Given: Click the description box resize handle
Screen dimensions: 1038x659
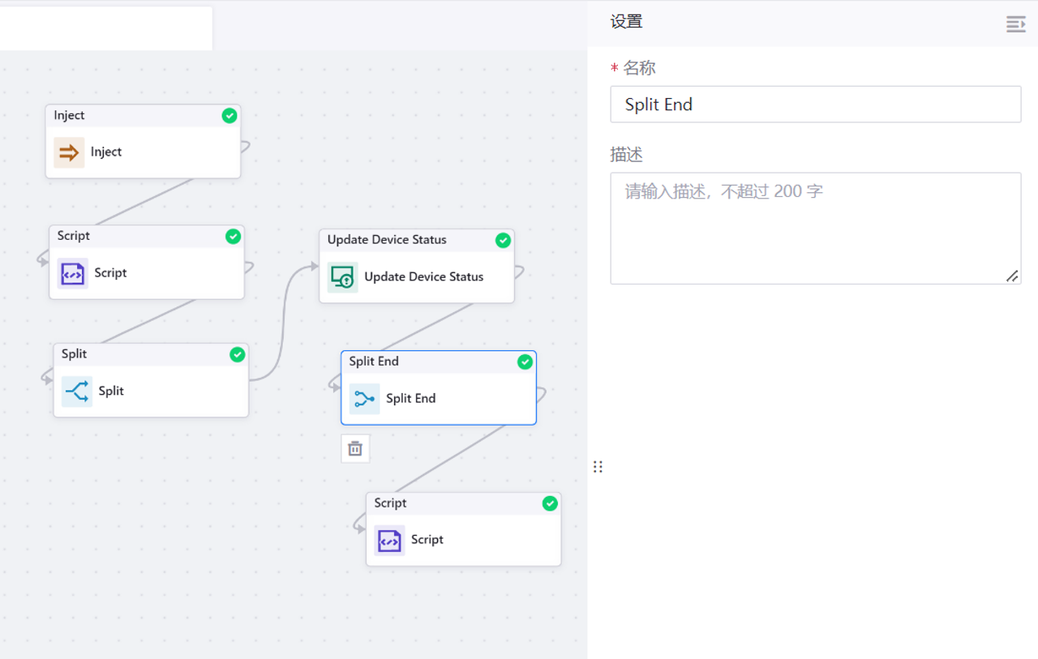Looking at the screenshot, I should (1012, 276).
